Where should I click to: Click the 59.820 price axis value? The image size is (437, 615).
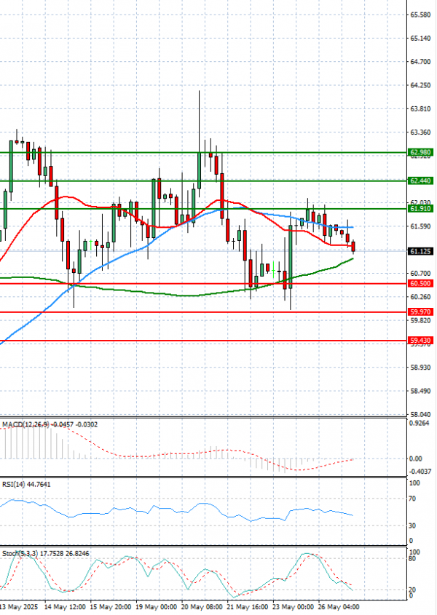[x=420, y=320]
